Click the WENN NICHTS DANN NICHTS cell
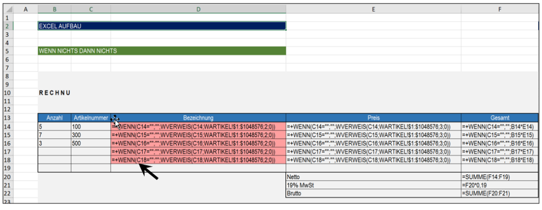The width and height of the screenshot is (542, 210). click(x=162, y=51)
